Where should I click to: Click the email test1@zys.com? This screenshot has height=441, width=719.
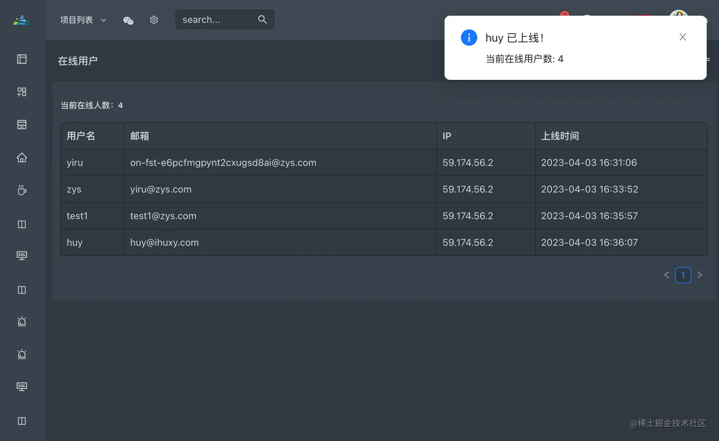click(163, 216)
